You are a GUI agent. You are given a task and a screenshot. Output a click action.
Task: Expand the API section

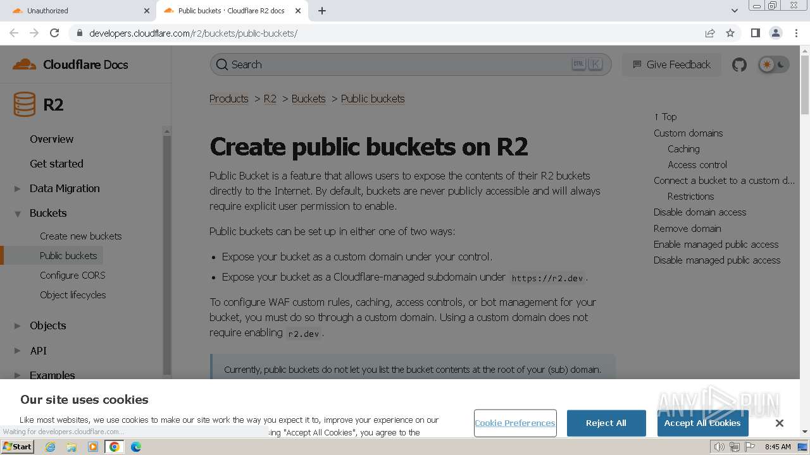pos(18,351)
